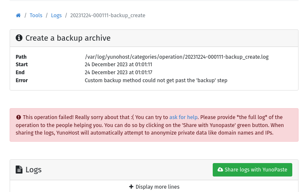Go to home via breadcrumb house icon
The image size is (304, 192).
[x=18, y=16]
